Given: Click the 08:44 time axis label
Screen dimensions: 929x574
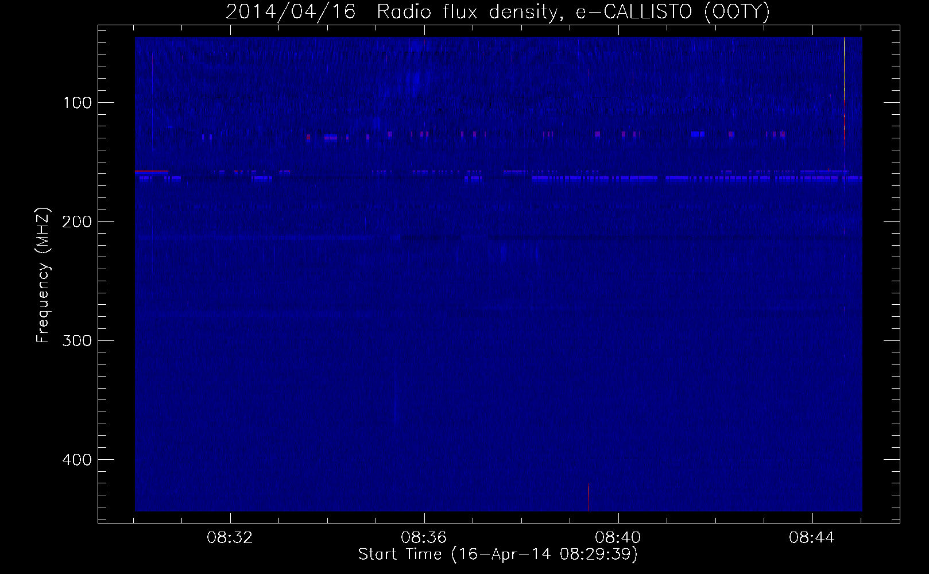Looking at the screenshot, I should tap(812, 538).
